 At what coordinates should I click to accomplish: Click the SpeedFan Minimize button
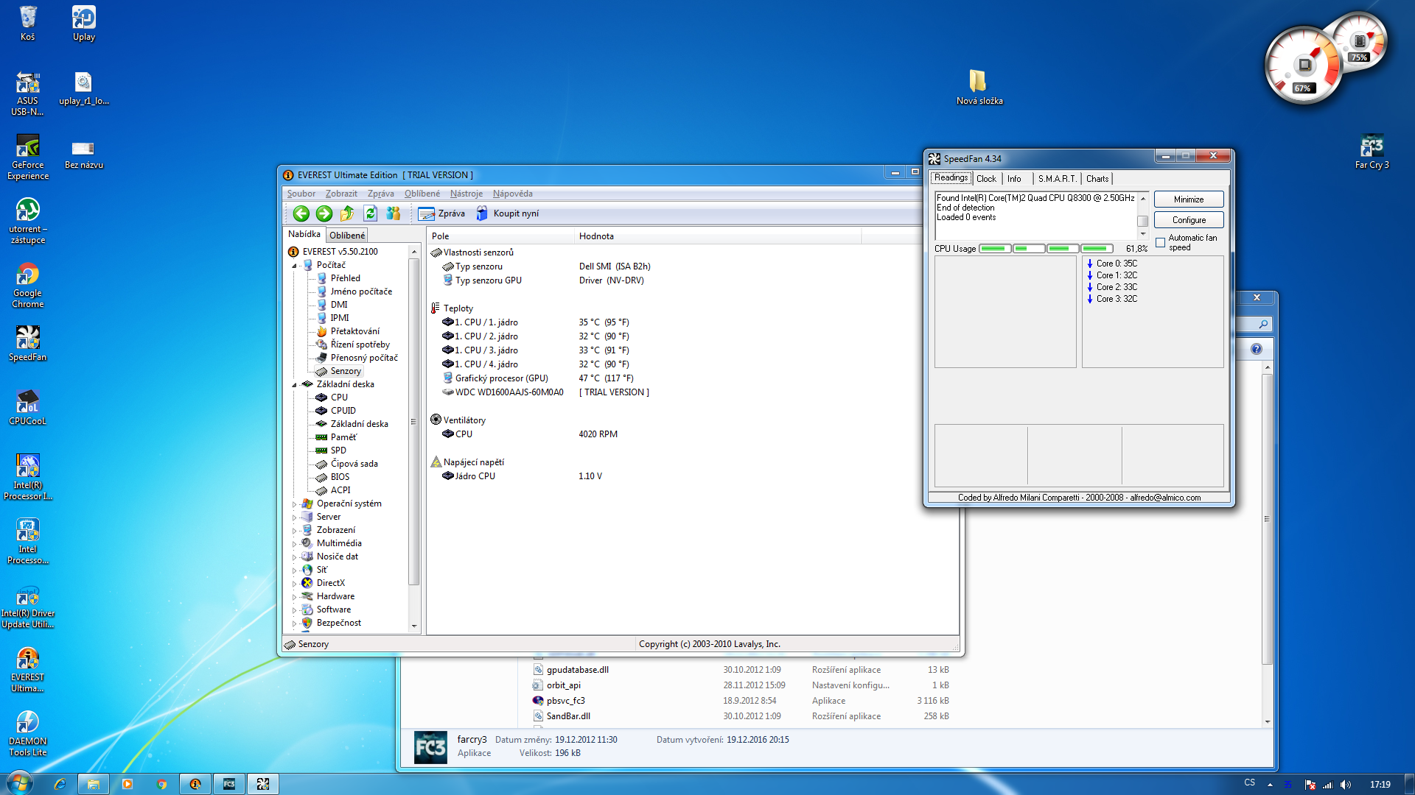(x=1188, y=199)
